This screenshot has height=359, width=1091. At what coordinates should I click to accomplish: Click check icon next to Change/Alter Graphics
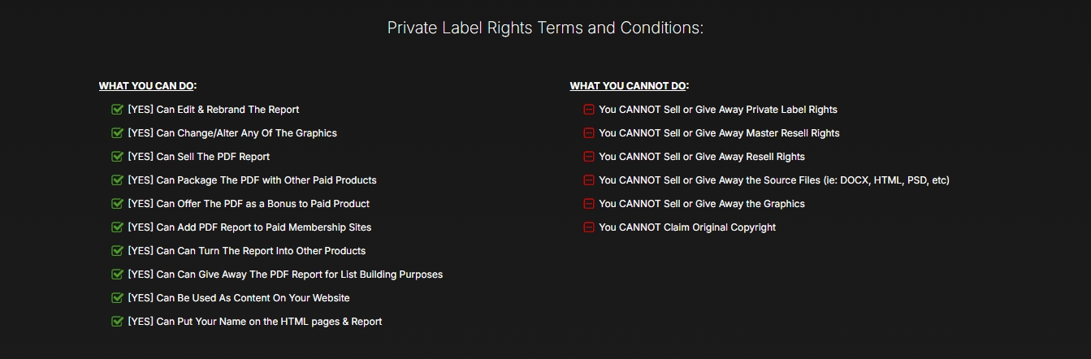(117, 133)
